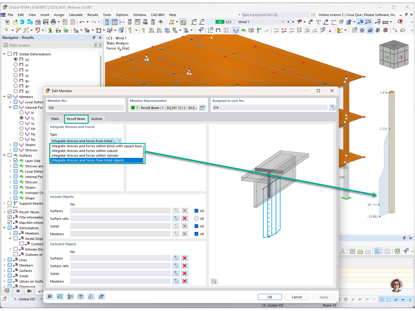Click the green swatch next to Result Beam representative
Image resolution: width=415 pixels, height=311 pixels.
(133, 108)
